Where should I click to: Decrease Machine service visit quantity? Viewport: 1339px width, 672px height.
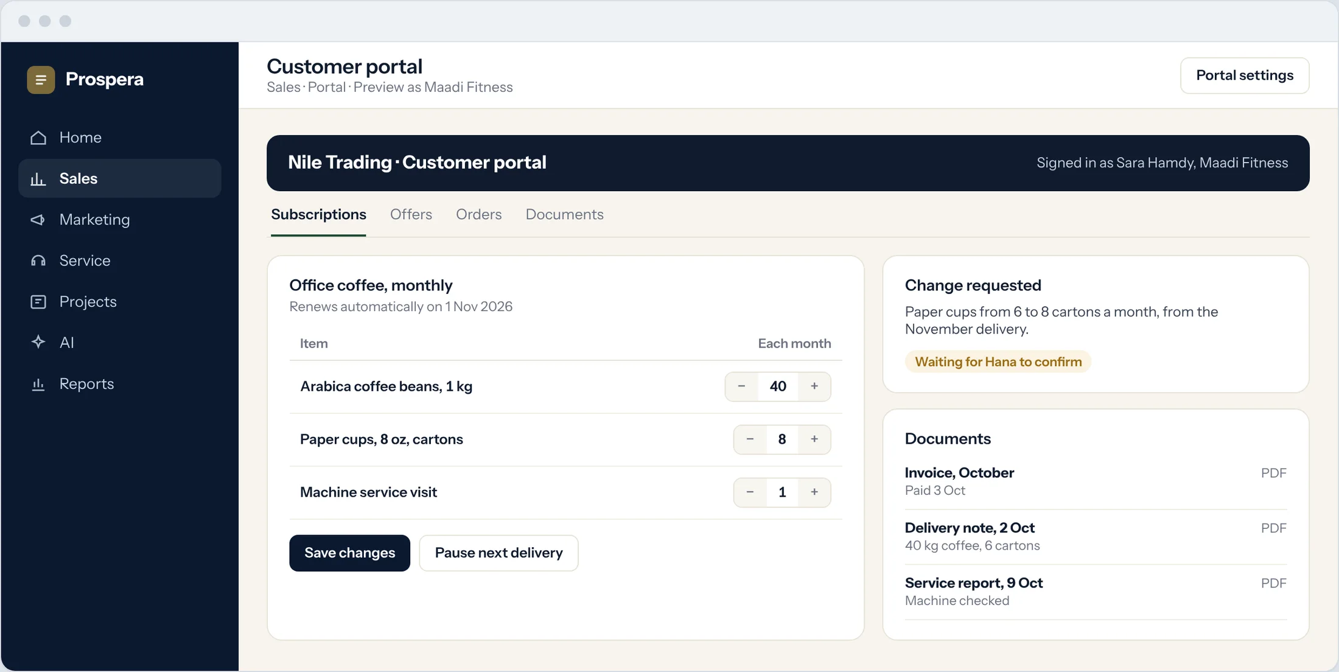click(750, 492)
